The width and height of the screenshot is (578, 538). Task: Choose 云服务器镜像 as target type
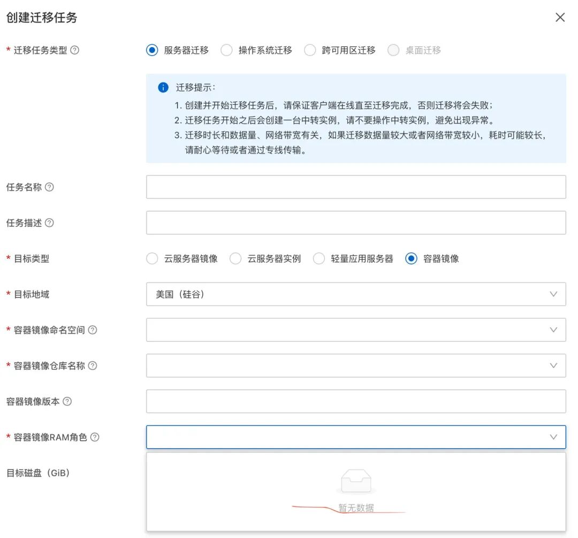[152, 258]
